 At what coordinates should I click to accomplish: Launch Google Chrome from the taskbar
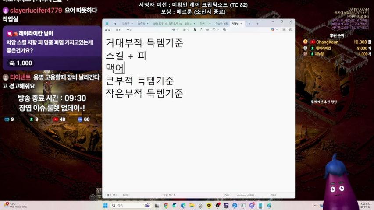pyautogui.click(x=166, y=206)
